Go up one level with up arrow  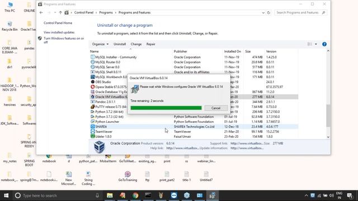(60, 12)
